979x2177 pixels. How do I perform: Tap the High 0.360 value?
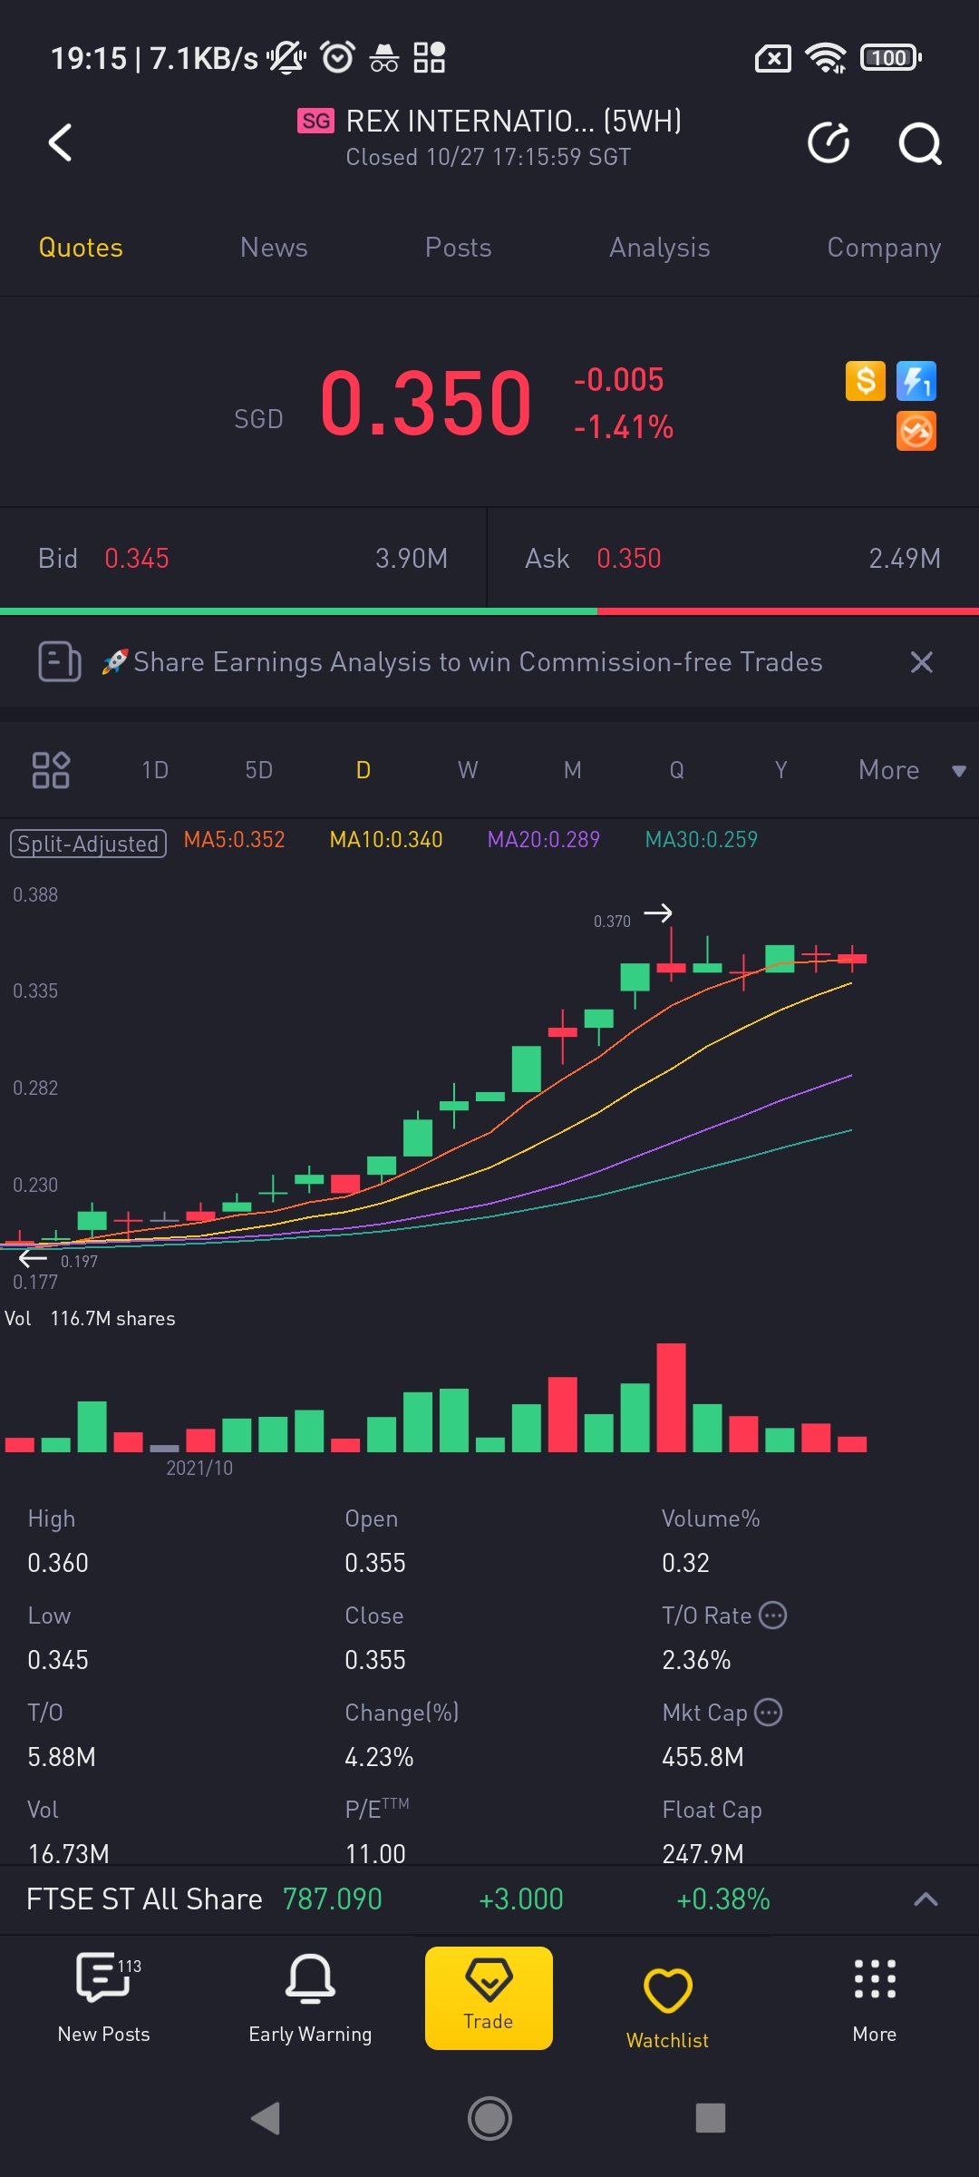pyautogui.click(x=58, y=1563)
